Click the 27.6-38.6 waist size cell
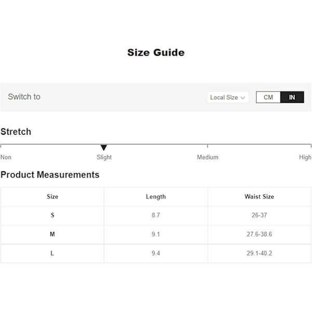Viewport: 312px width, 312px height. point(259,235)
